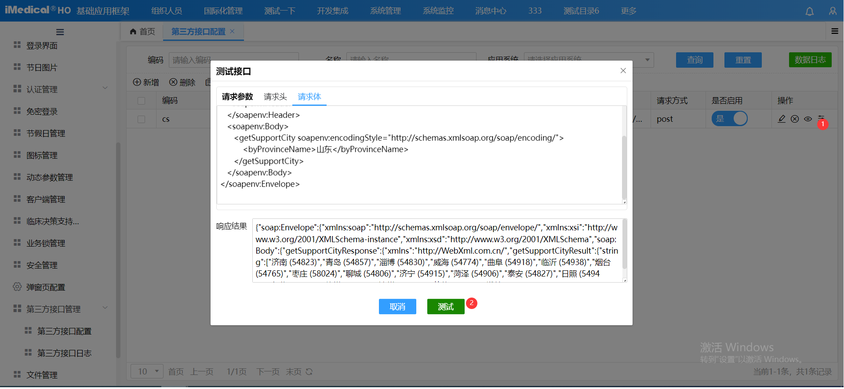Open the user profile icon

(833, 11)
